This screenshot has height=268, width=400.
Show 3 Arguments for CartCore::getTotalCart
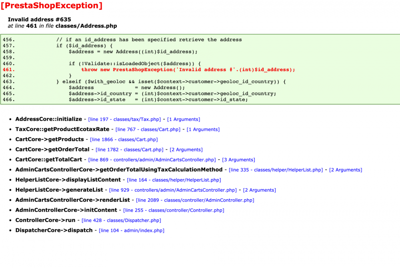pos(238,159)
